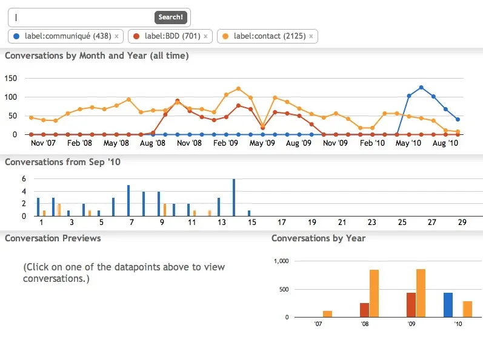The width and height of the screenshot is (483, 349).
Task: Click the blue peak datapoint after May '10
Action: tap(421, 88)
